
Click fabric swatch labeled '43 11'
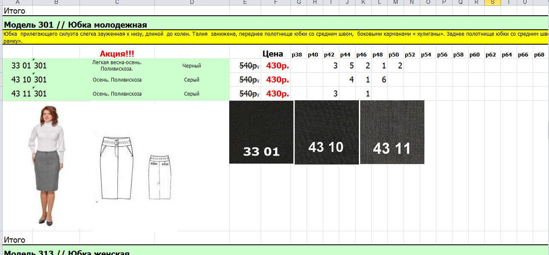coord(392,132)
